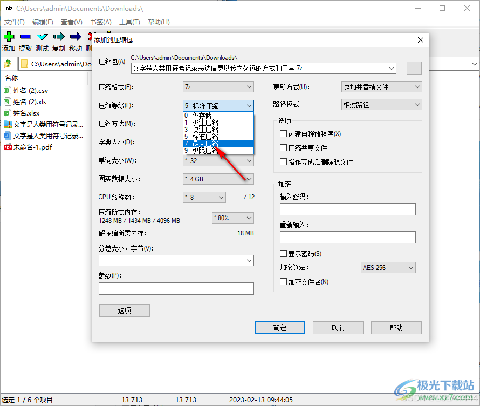Open the 压缩格式 7z dropdown
Viewport: 480px width, 406px height.
coord(218,87)
